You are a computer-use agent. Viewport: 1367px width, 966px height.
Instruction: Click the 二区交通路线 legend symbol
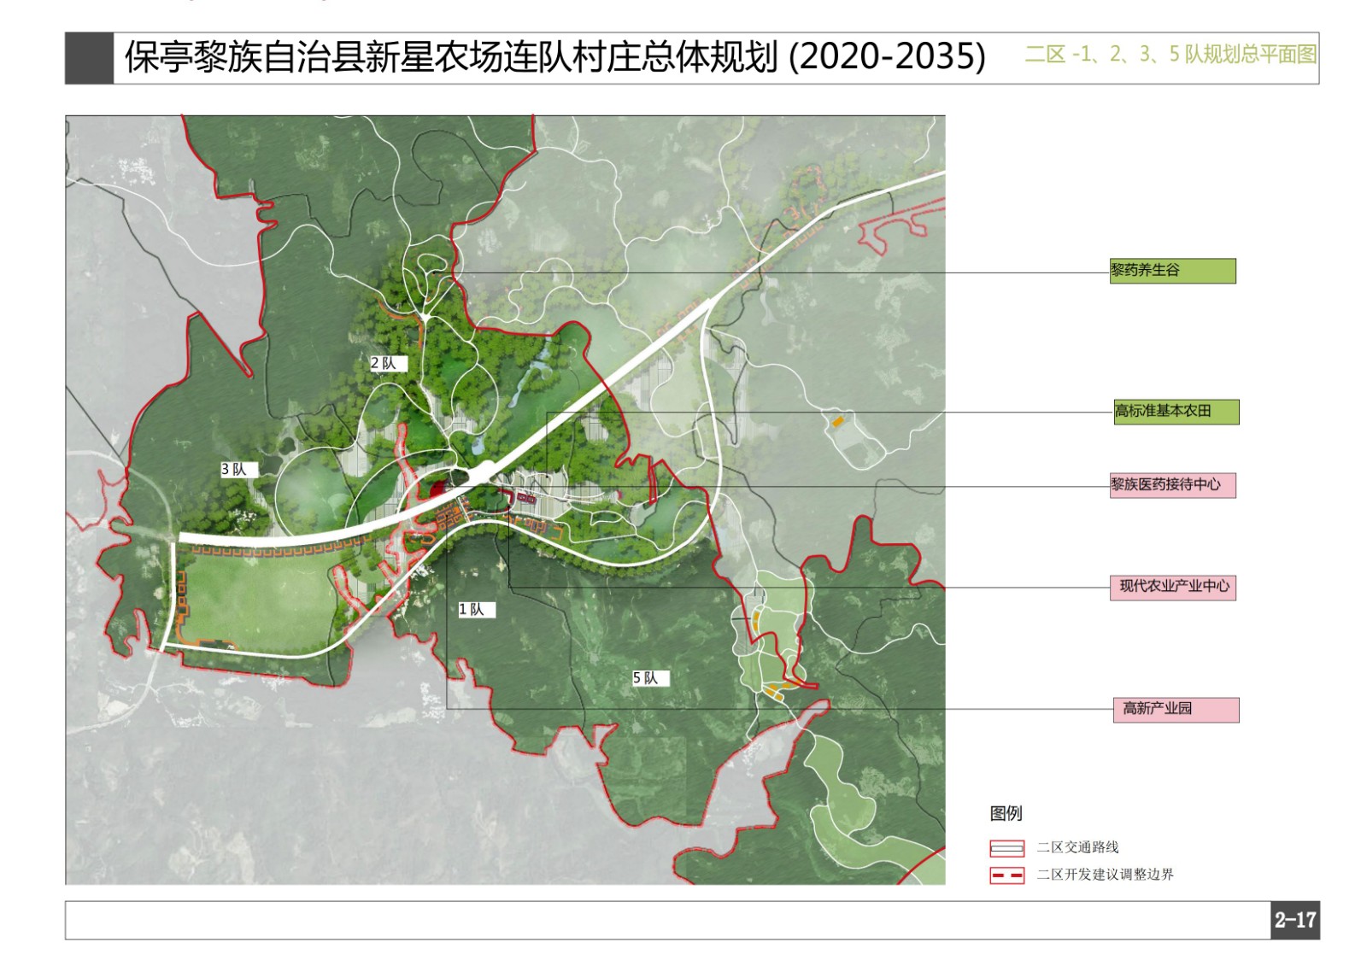pos(1006,848)
